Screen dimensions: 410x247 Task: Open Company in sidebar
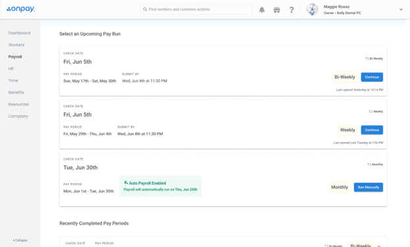18,116
